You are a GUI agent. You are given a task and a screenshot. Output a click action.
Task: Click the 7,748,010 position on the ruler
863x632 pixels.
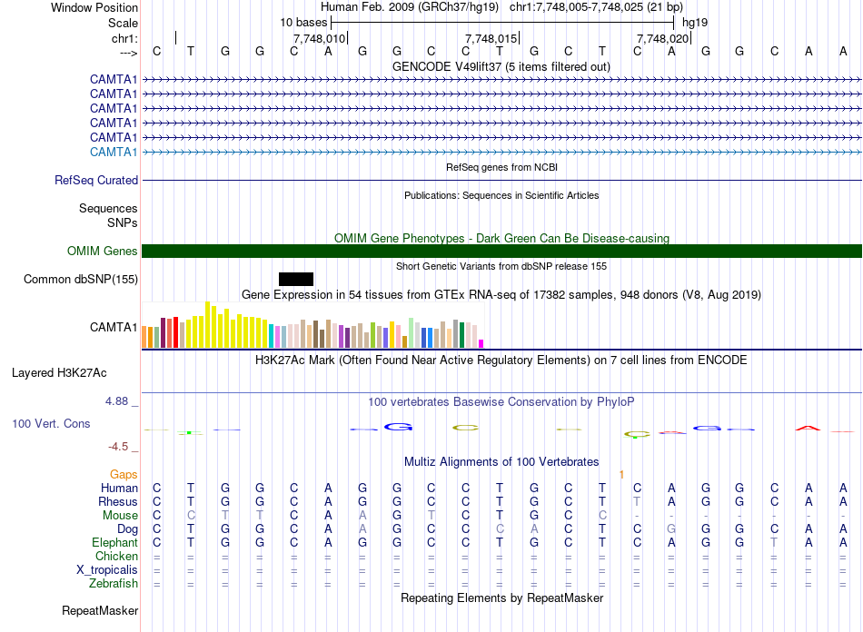[x=319, y=38]
